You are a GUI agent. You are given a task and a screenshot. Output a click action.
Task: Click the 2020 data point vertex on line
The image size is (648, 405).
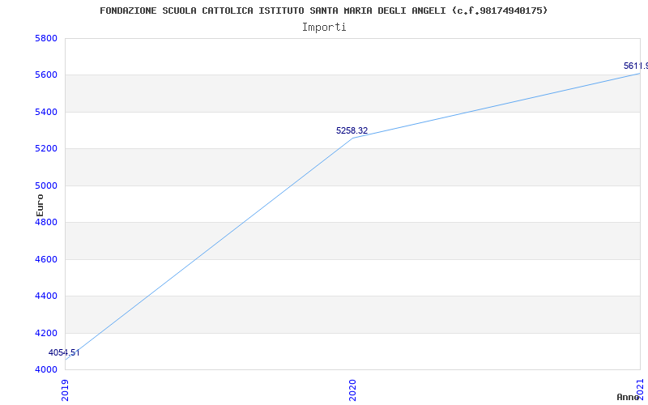click(x=352, y=138)
